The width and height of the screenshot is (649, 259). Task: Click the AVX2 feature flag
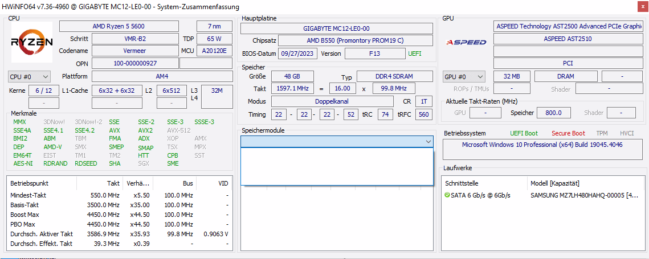coord(145,130)
